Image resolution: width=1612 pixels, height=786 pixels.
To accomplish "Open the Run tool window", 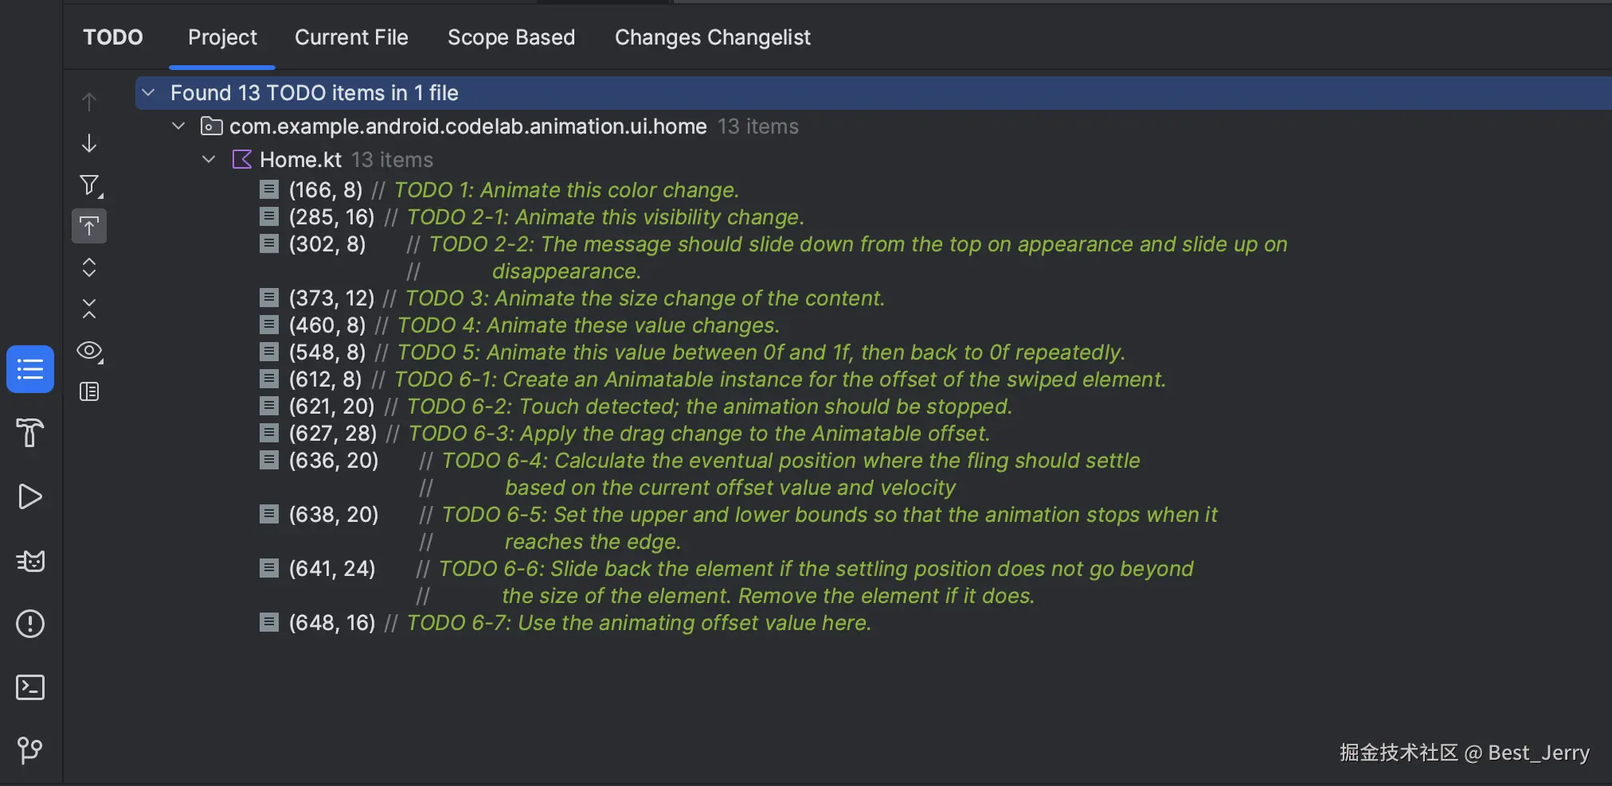I will coord(29,496).
